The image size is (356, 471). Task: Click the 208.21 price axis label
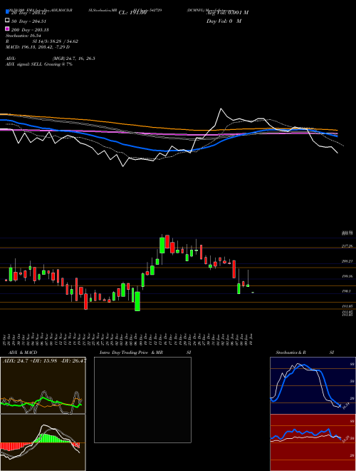coord(347,261)
